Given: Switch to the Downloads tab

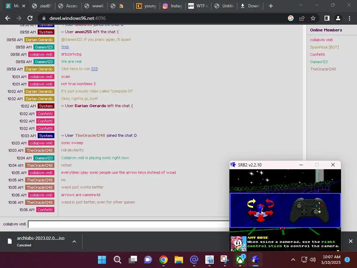Looking at the screenshot, I should [x=250, y=6].
